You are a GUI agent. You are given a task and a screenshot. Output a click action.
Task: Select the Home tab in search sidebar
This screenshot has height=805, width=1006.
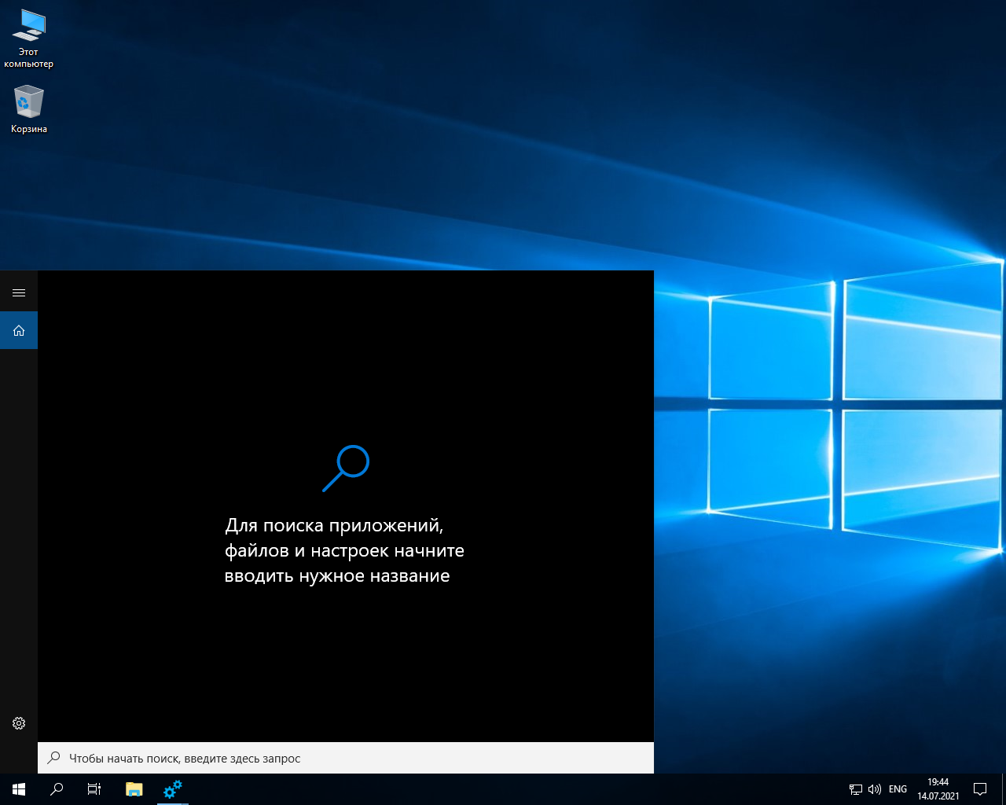19,330
